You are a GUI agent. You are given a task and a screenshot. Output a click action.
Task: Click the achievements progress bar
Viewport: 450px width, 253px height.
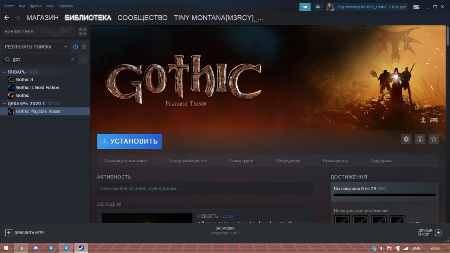tap(385, 195)
